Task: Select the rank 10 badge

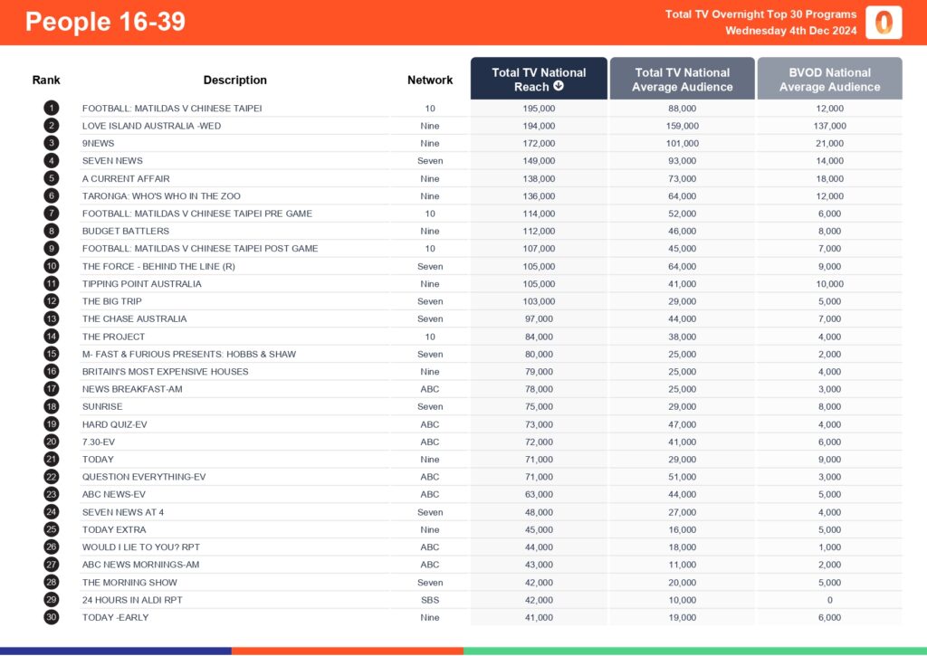Action: tap(52, 266)
